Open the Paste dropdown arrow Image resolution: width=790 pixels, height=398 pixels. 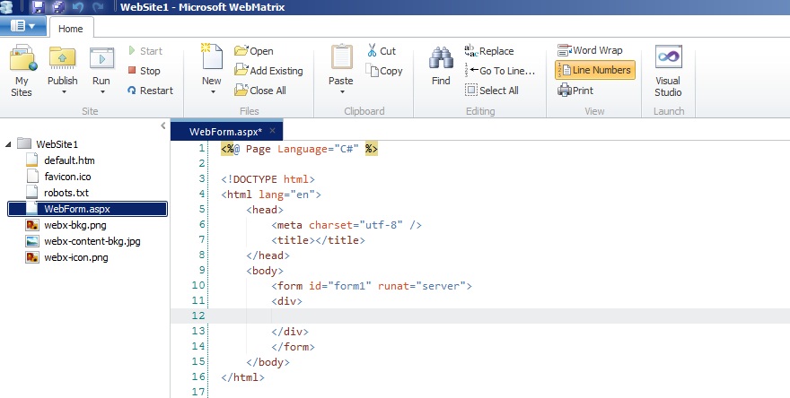342,92
